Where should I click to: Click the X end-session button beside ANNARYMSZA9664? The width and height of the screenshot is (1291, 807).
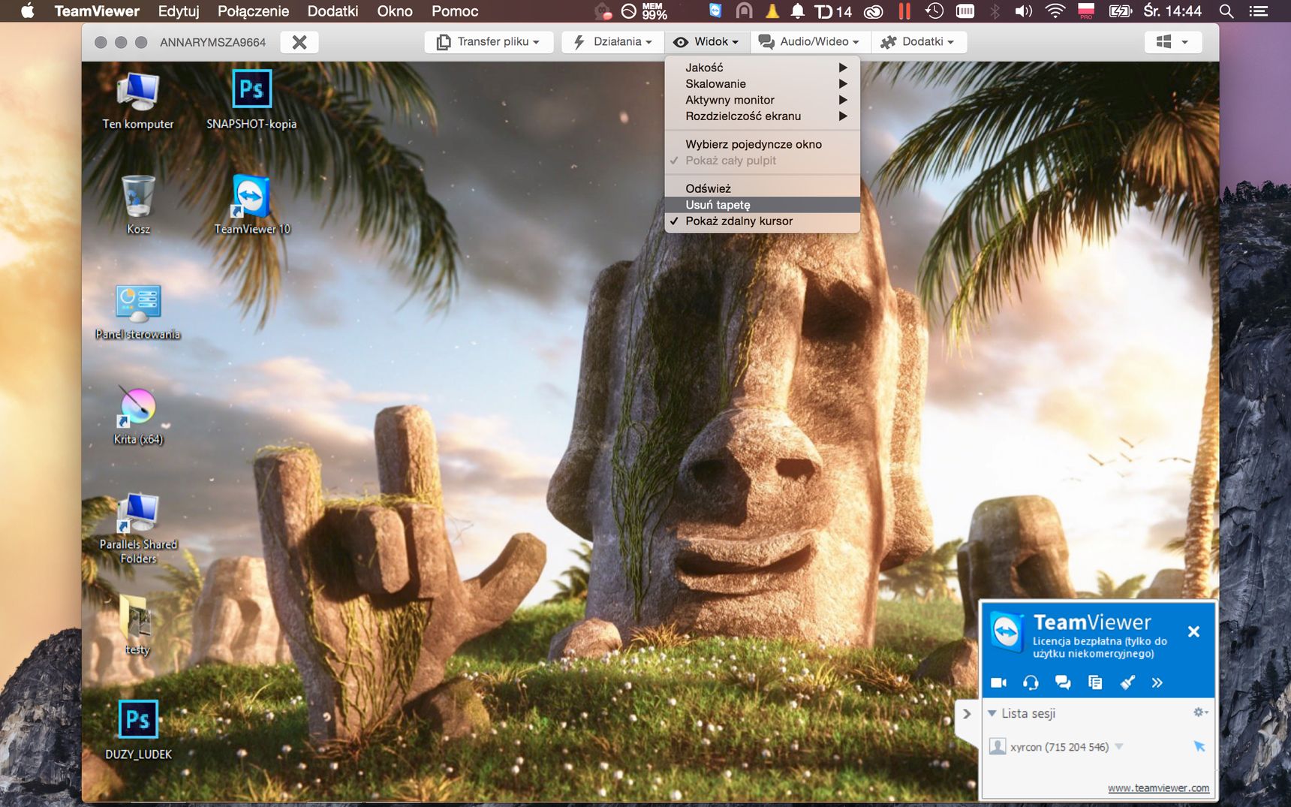(x=299, y=42)
